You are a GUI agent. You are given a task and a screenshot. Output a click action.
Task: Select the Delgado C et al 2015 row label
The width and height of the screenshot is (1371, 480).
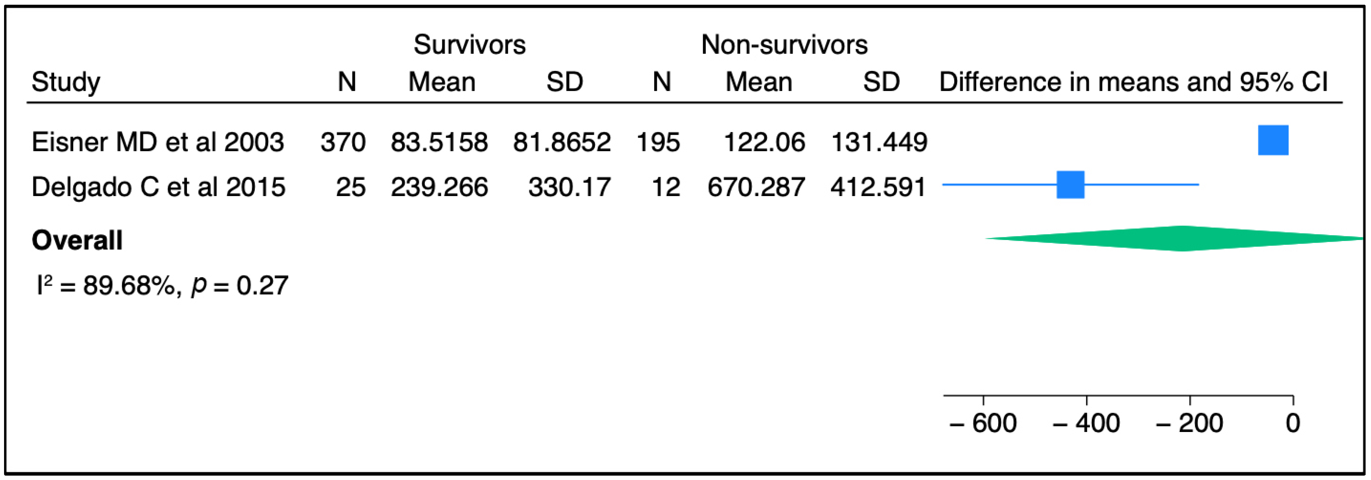(x=158, y=187)
